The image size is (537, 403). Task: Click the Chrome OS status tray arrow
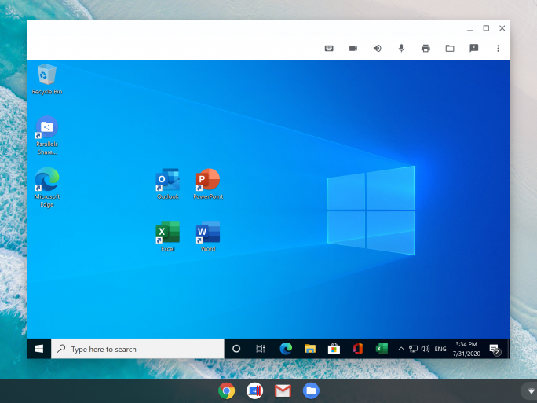pyautogui.click(x=531, y=391)
